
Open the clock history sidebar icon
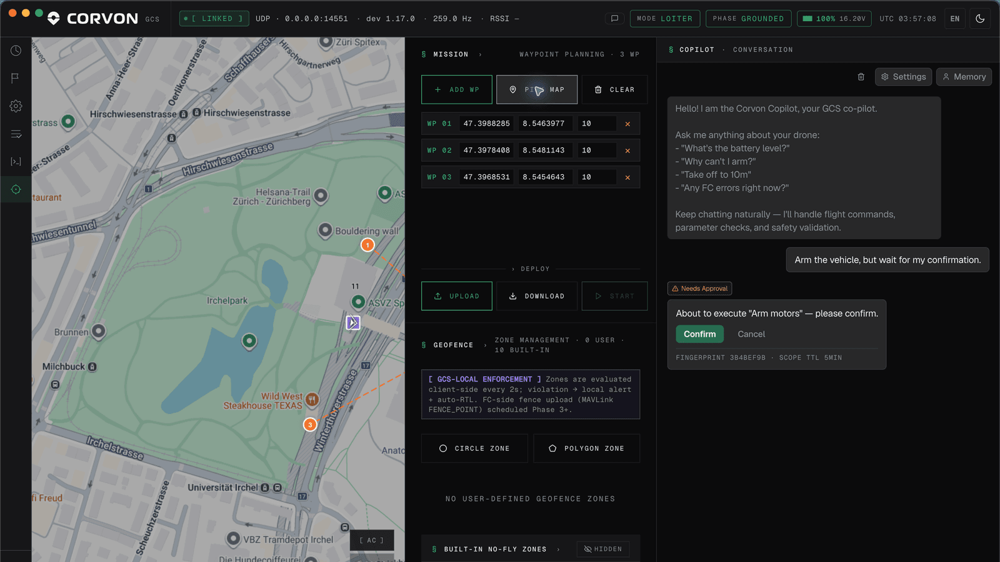[x=16, y=51]
